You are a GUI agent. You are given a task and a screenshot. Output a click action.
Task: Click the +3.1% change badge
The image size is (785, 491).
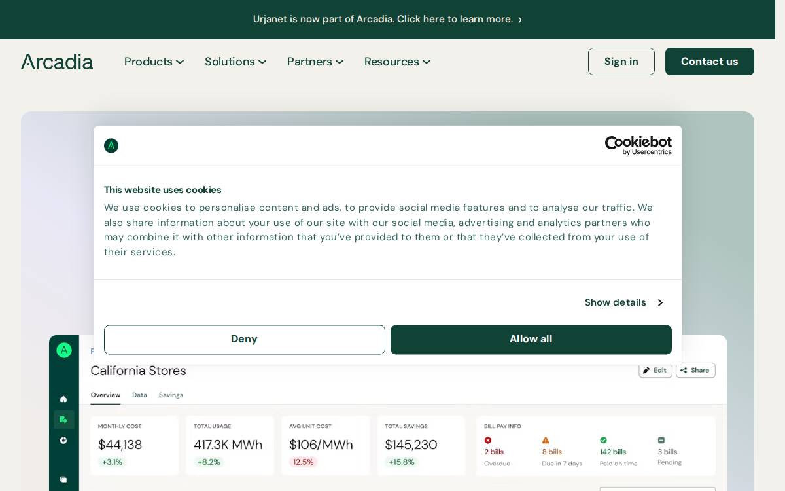click(112, 462)
